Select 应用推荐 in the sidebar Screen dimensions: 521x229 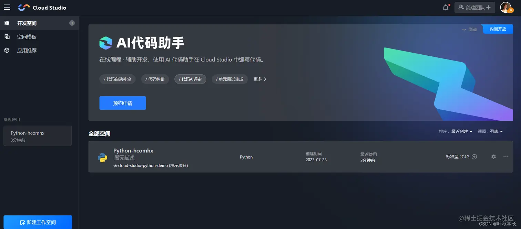point(39,51)
